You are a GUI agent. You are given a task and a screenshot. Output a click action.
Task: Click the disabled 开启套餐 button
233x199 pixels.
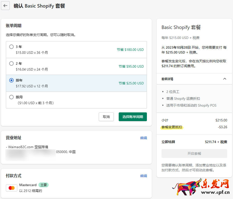(194, 153)
